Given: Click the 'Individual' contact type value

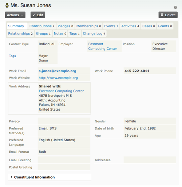Looking at the screenshot, I should [46, 44].
